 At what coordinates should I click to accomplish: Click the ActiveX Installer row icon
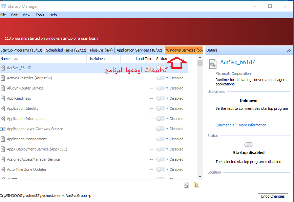coord(3,78)
